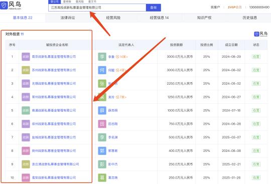
Task: Click the 葛 legal representative avatar
Action: click(x=102, y=178)
